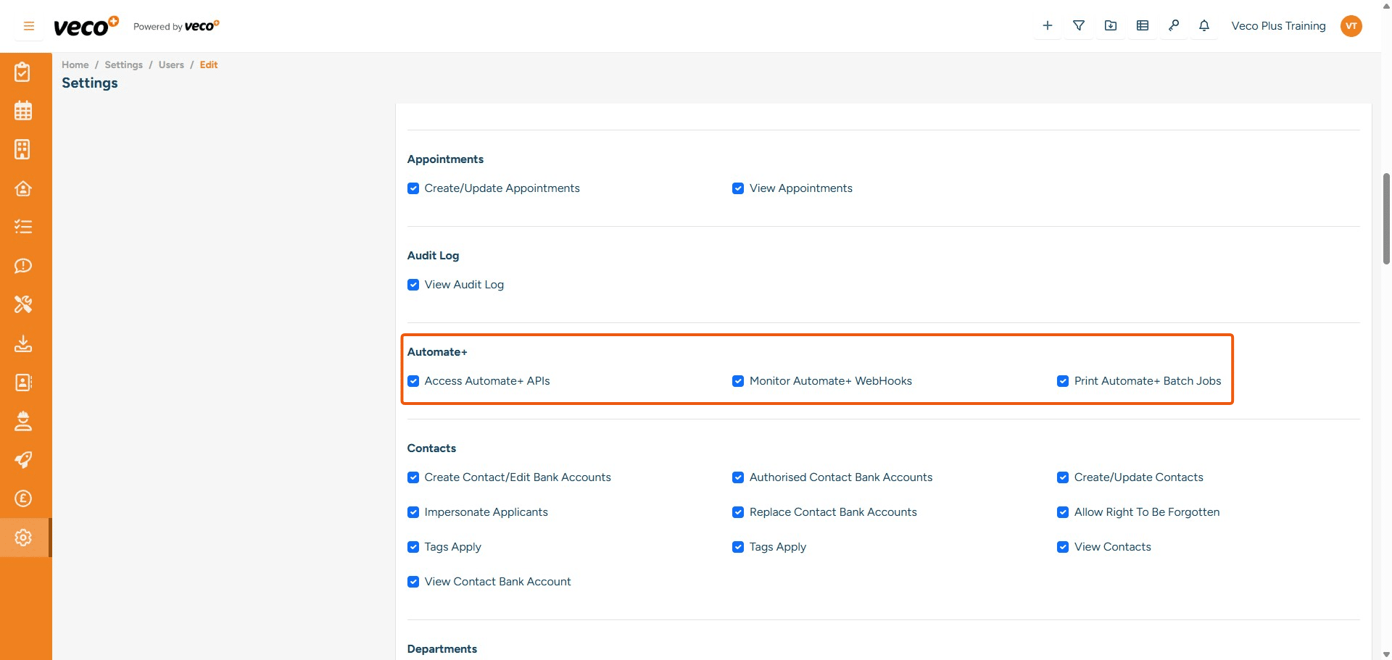The height and width of the screenshot is (660, 1392).
Task: Navigate to Home breadcrumb
Action: [75, 64]
